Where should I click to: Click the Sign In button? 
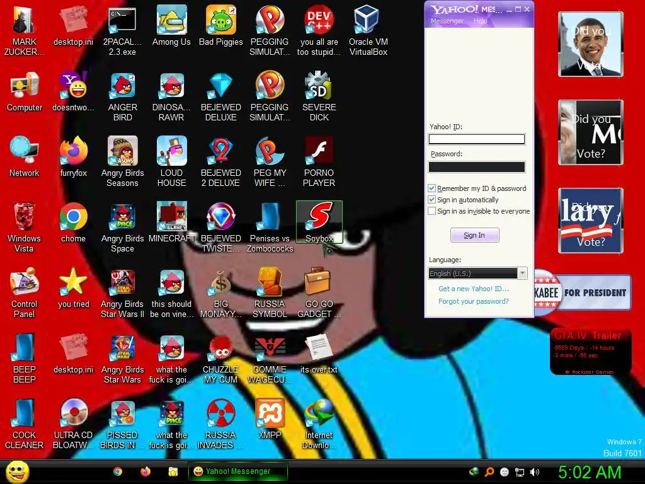point(475,235)
